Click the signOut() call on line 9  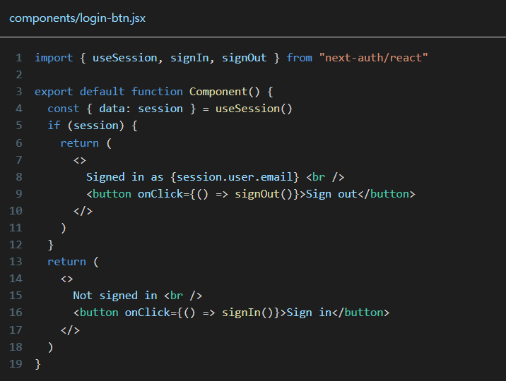(264, 194)
